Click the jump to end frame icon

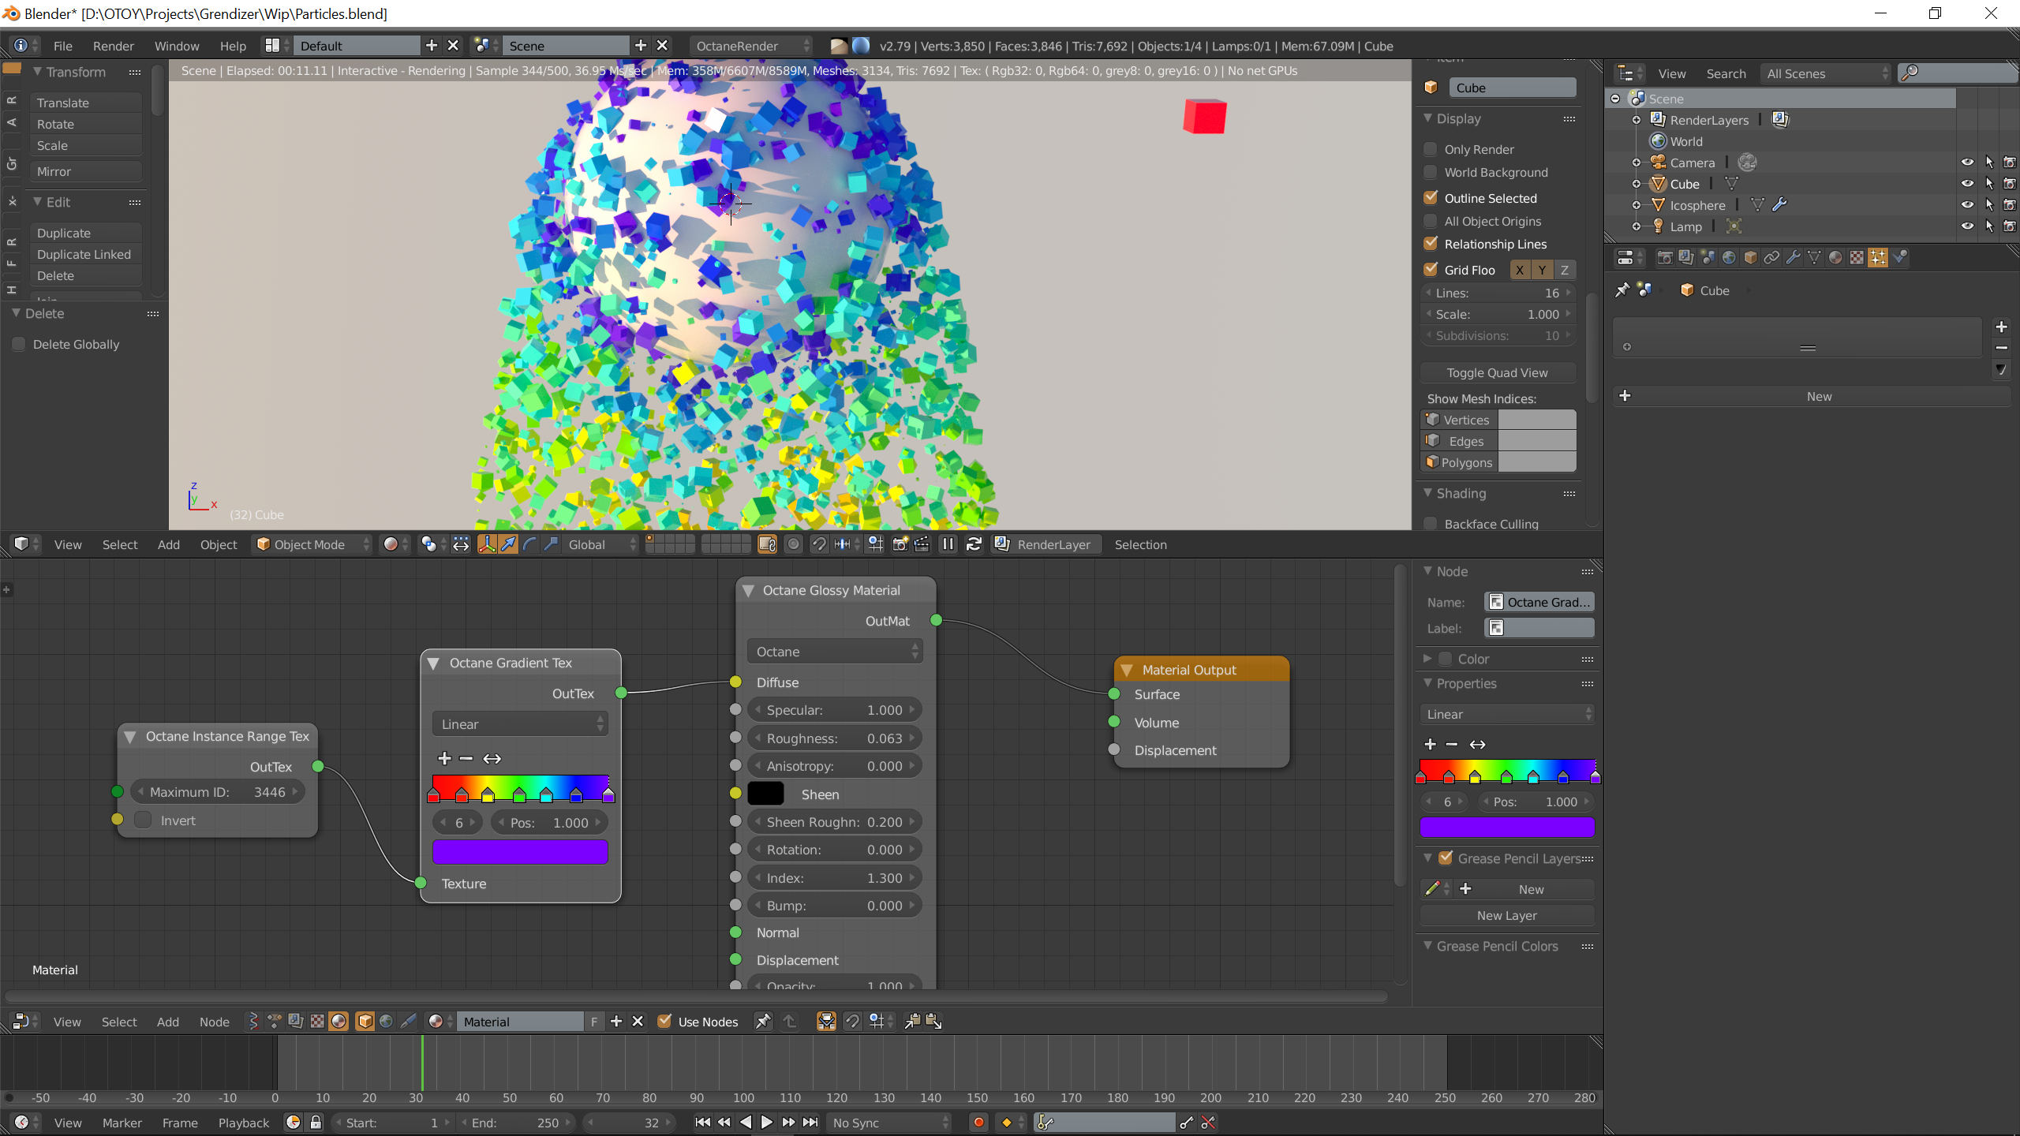coord(810,1123)
